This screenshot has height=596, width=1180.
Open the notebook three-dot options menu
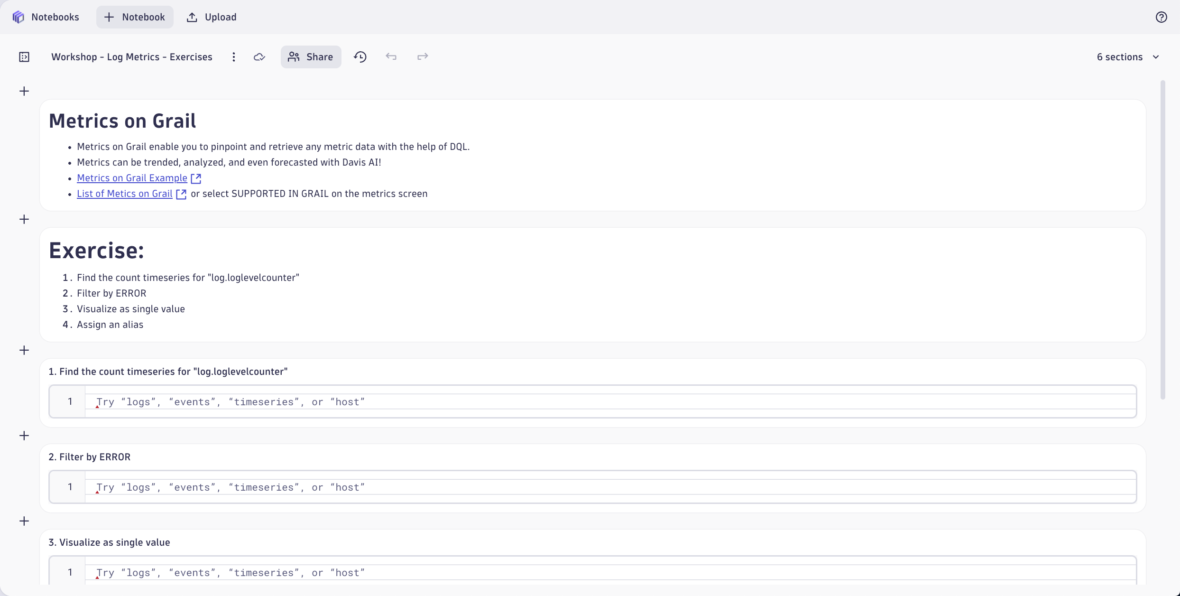pyautogui.click(x=234, y=57)
